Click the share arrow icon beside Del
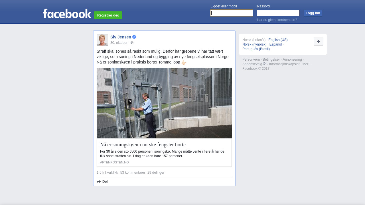365x205 pixels. pos(99,182)
